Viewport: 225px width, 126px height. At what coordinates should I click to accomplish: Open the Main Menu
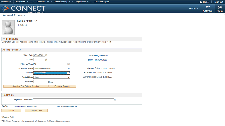22,2
